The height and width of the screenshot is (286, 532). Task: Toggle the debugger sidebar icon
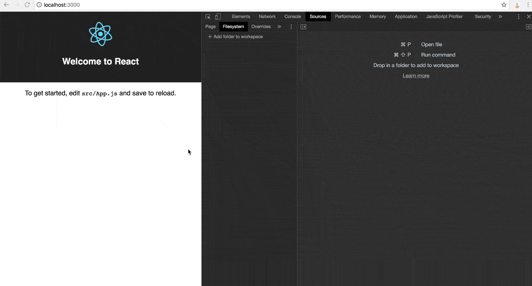click(x=528, y=27)
